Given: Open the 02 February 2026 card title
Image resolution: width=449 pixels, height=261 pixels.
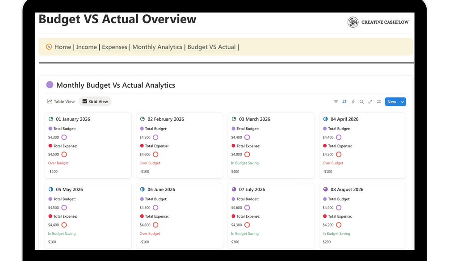Looking at the screenshot, I should pos(165,119).
